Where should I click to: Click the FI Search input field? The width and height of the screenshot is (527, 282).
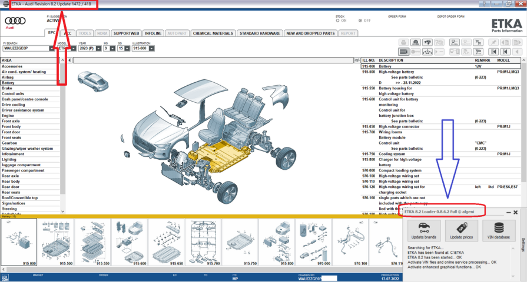26,48
